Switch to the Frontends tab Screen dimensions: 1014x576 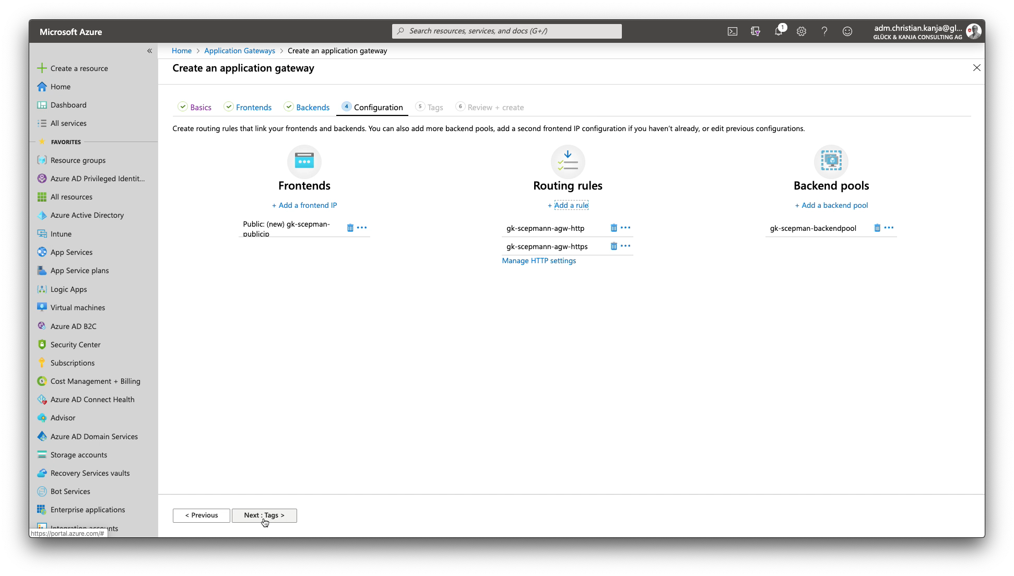point(248,107)
